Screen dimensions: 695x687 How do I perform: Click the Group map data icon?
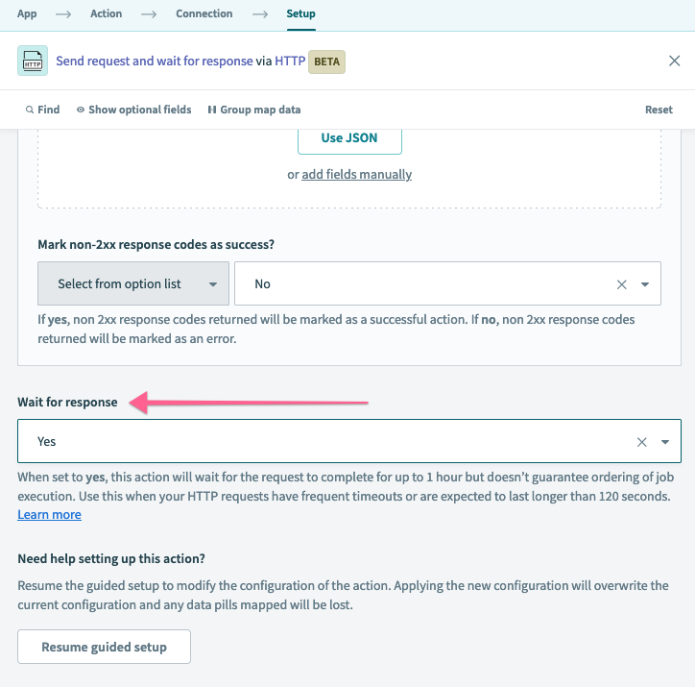tap(211, 110)
